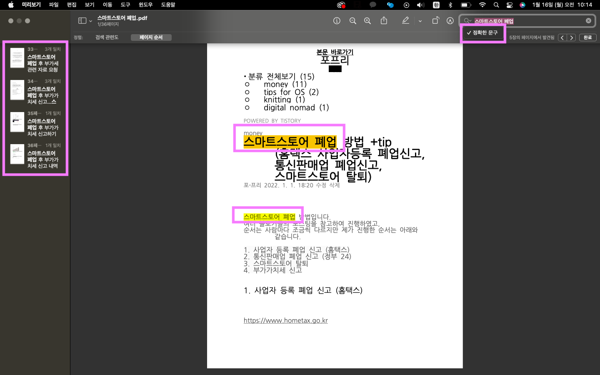Open the Share button in toolbar
The width and height of the screenshot is (600, 375).
(x=384, y=20)
